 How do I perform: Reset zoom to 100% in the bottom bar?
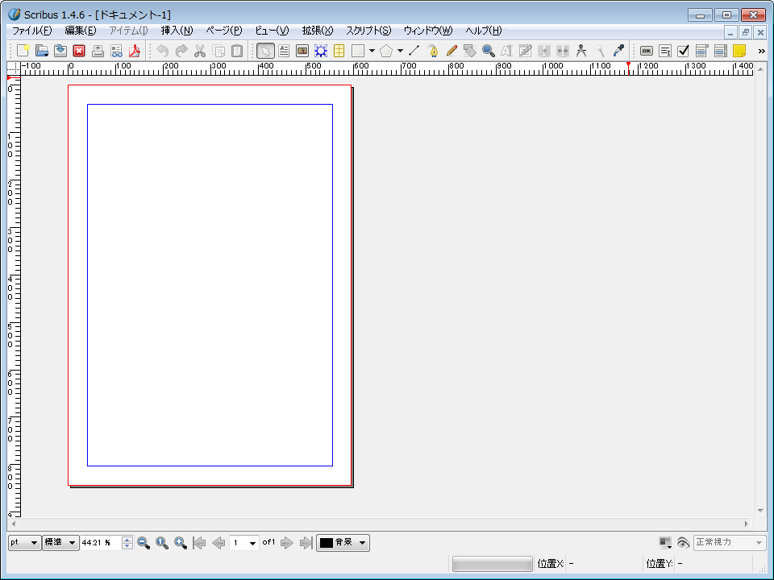[x=162, y=543]
